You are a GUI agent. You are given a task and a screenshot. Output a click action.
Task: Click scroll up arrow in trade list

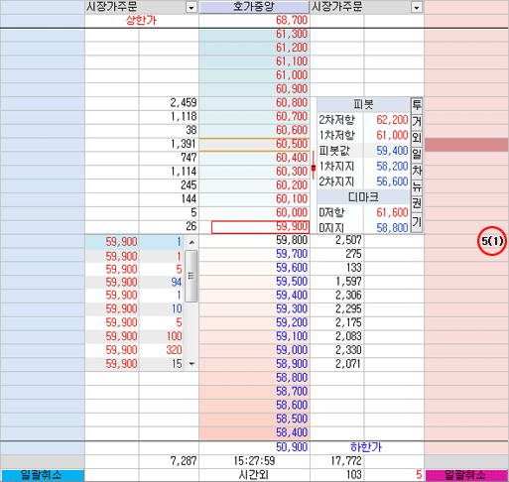pos(191,242)
